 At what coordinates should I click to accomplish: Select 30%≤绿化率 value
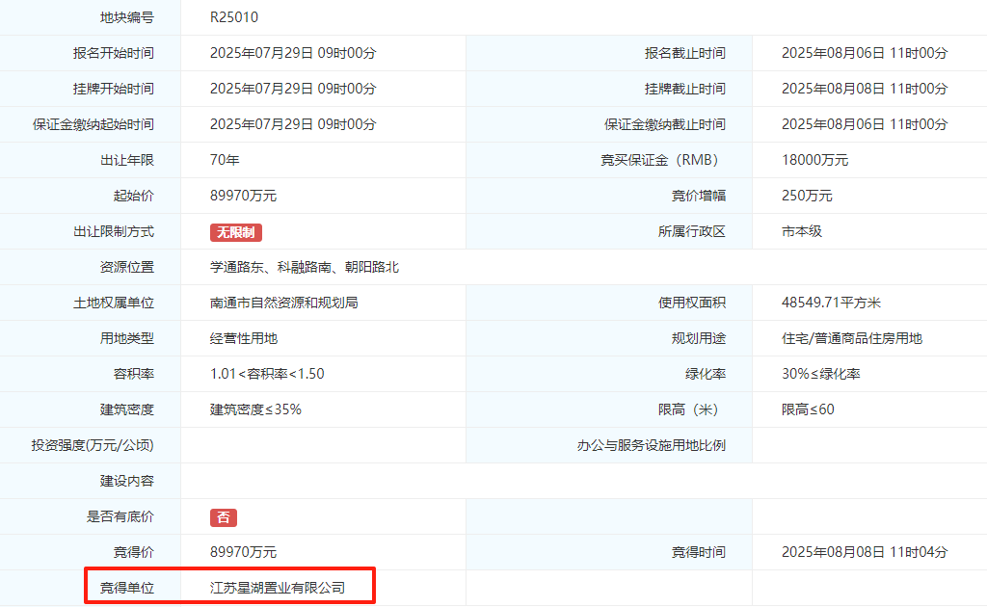click(821, 374)
